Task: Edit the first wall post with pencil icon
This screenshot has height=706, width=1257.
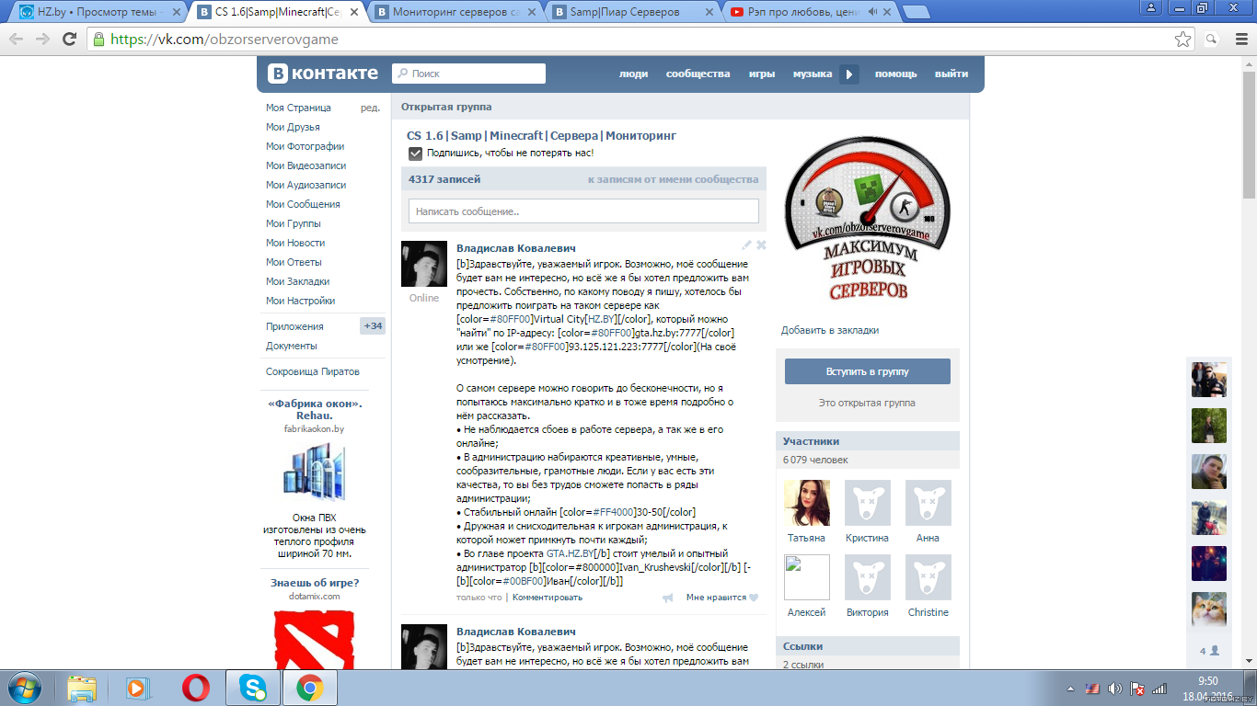Action: [747, 245]
